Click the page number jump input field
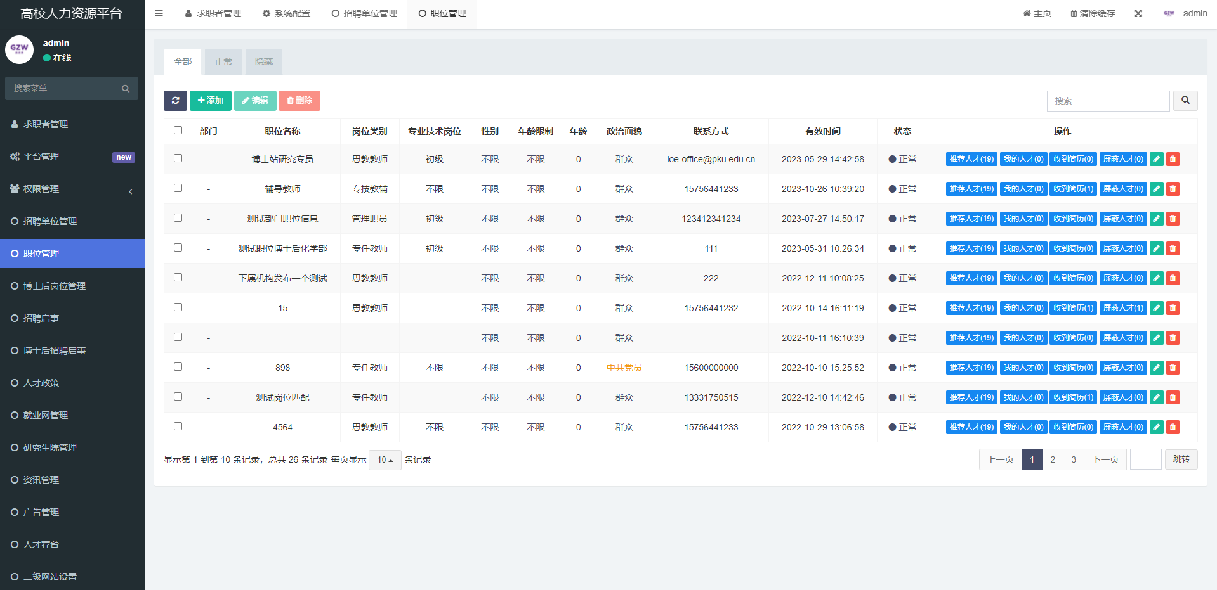The image size is (1217, 590). tap(1145, 459)
